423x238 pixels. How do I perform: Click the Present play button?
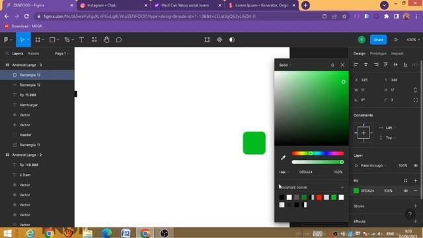coord(396,40)
